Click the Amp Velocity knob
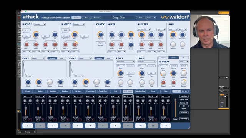The width and height of the screenshot is (246, 138). (x=173, y=44)
